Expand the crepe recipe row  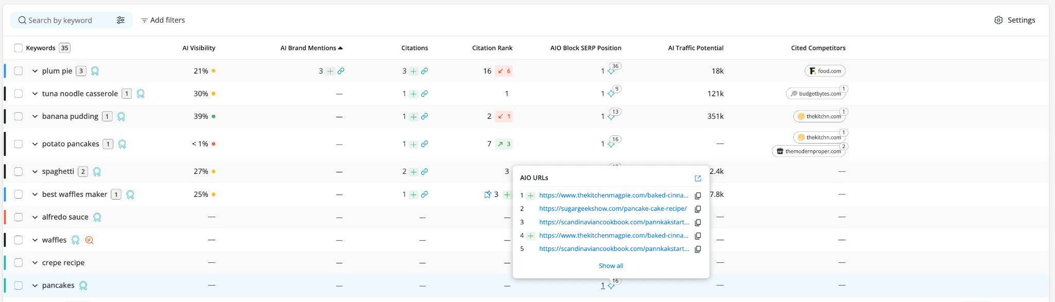point(35,263)
